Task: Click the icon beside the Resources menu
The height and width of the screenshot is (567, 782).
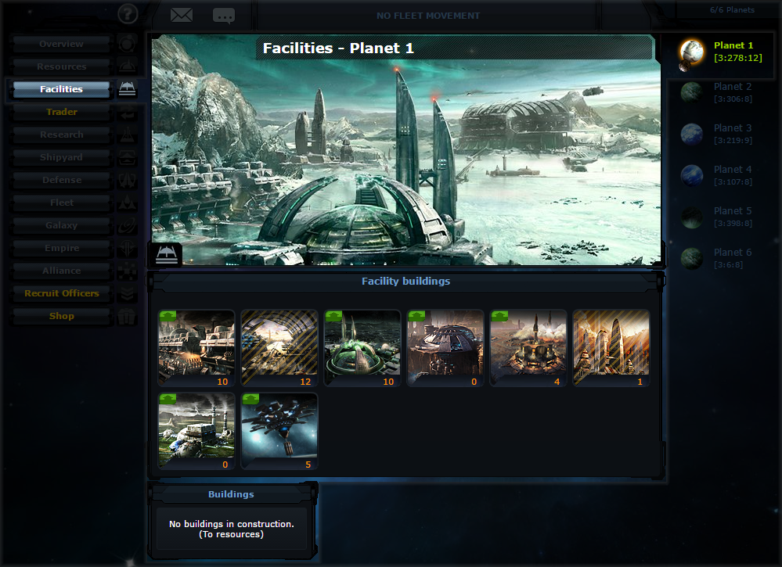Action: 127,66
